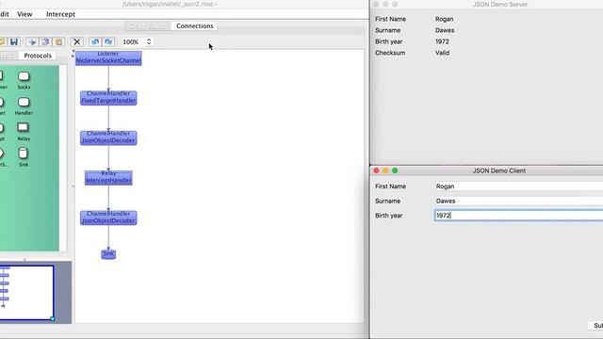This screenshot has width=603, height=339.
Task: Click the zoom combo stepper arrows
Action: pos(149,41)
